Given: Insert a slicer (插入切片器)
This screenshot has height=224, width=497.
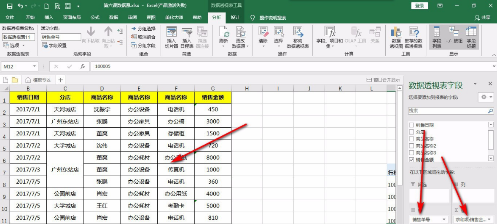Looking at the screenshot, I should coord(172,37).
